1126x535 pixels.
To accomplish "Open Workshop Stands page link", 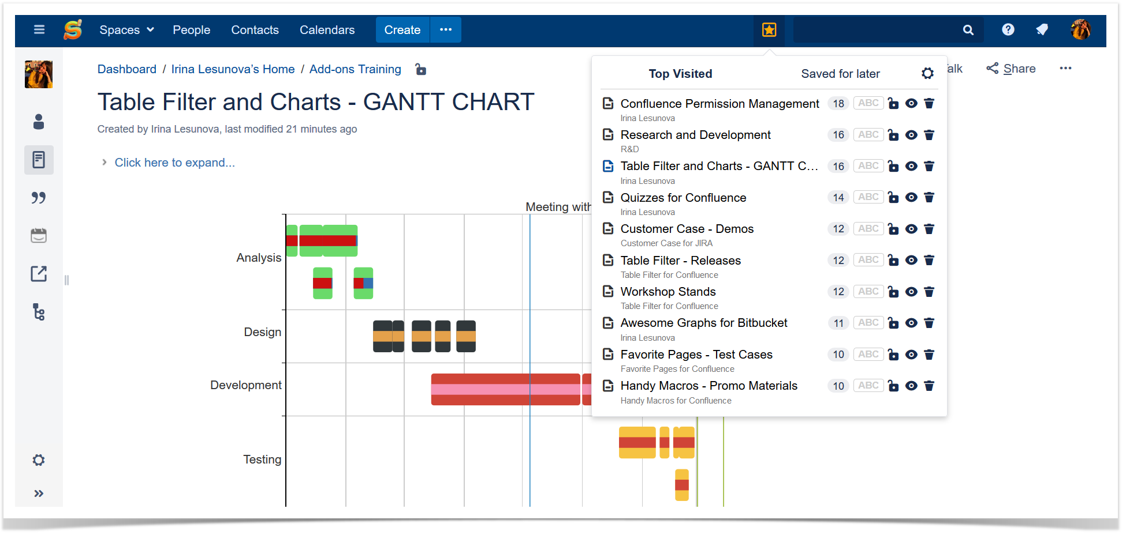I will (x=668, y=292).
